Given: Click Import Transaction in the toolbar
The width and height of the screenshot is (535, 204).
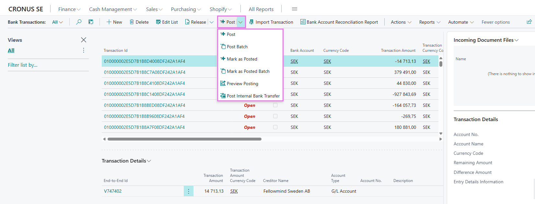Looking at the screenshot, I should [x=271, y=22].
